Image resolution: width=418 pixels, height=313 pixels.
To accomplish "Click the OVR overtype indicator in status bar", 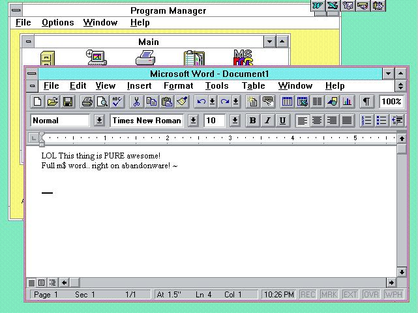I will coord(371,295).
